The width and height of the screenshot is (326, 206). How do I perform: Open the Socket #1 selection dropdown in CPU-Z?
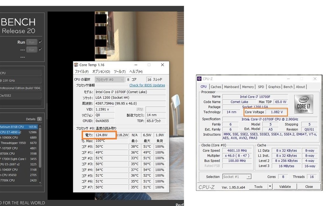tap(237, 177)
